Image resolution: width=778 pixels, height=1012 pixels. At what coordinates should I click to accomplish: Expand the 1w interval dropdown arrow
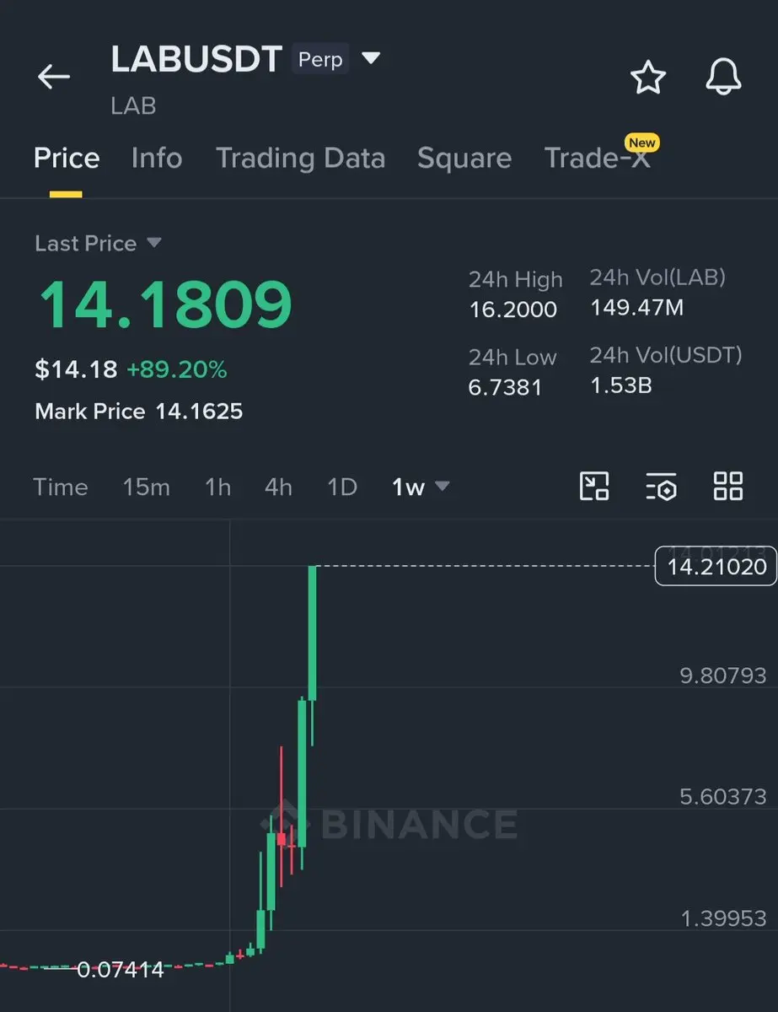click(442, 487)
